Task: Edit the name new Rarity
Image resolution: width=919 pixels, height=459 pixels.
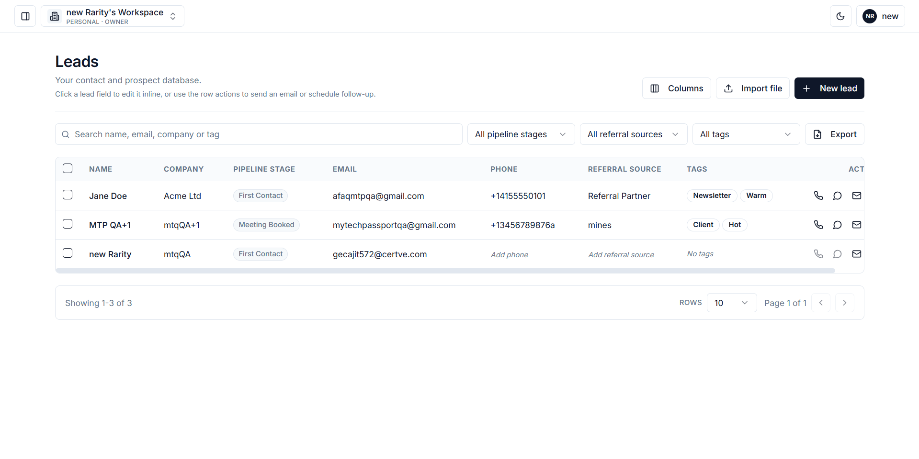Action: [110, 254]
